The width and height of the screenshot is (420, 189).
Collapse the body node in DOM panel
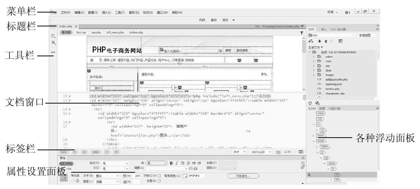[x=314, y=141]
